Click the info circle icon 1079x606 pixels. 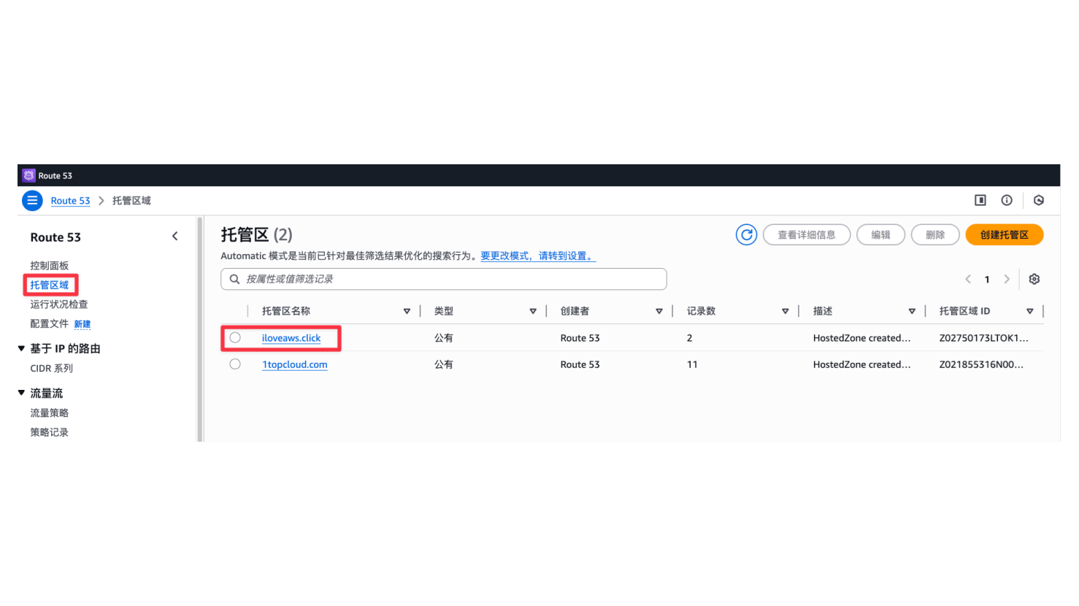tap(1007, 200)
